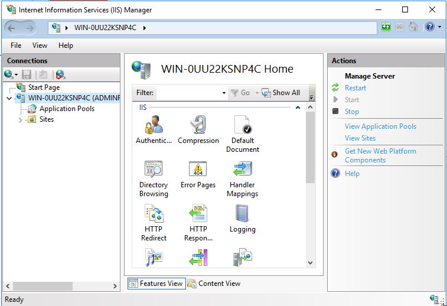Open the Create New Connection dropdown arrow
The image size is (447, 306).
[x=17, y=74]
